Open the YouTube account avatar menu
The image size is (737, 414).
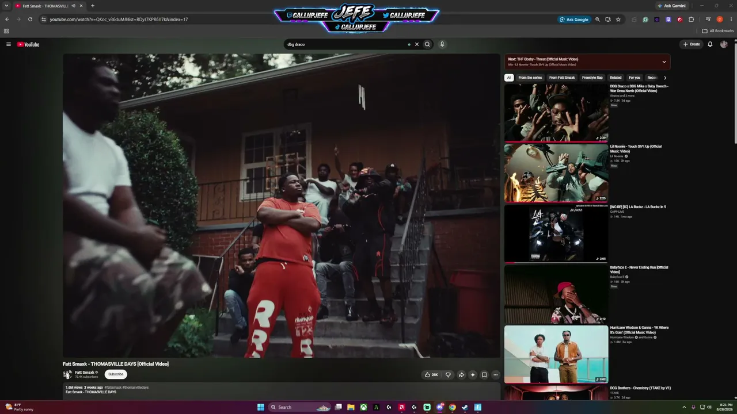[724, 44]
